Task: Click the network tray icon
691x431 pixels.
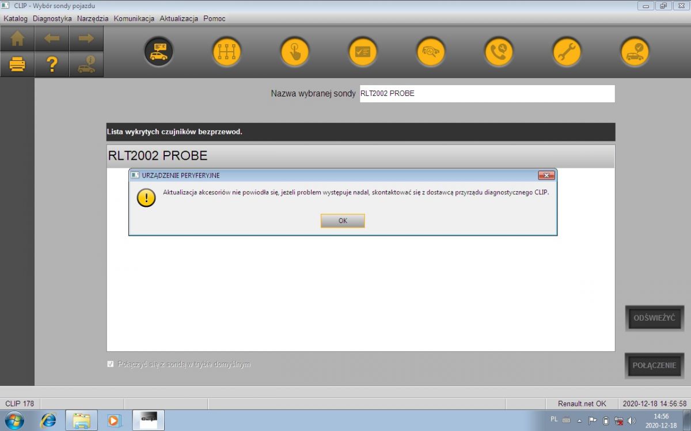Action: (619, 420)
